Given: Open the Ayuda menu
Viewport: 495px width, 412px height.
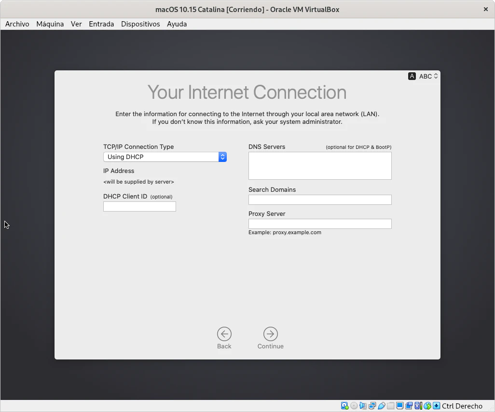Looking at the screenshot, I should click(x=177, y=24).
